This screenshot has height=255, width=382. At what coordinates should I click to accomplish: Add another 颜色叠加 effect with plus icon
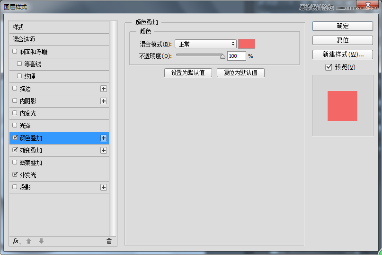(x=104, y=138)
